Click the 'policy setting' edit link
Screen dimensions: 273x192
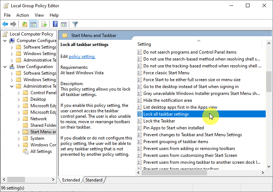point(82,57)
